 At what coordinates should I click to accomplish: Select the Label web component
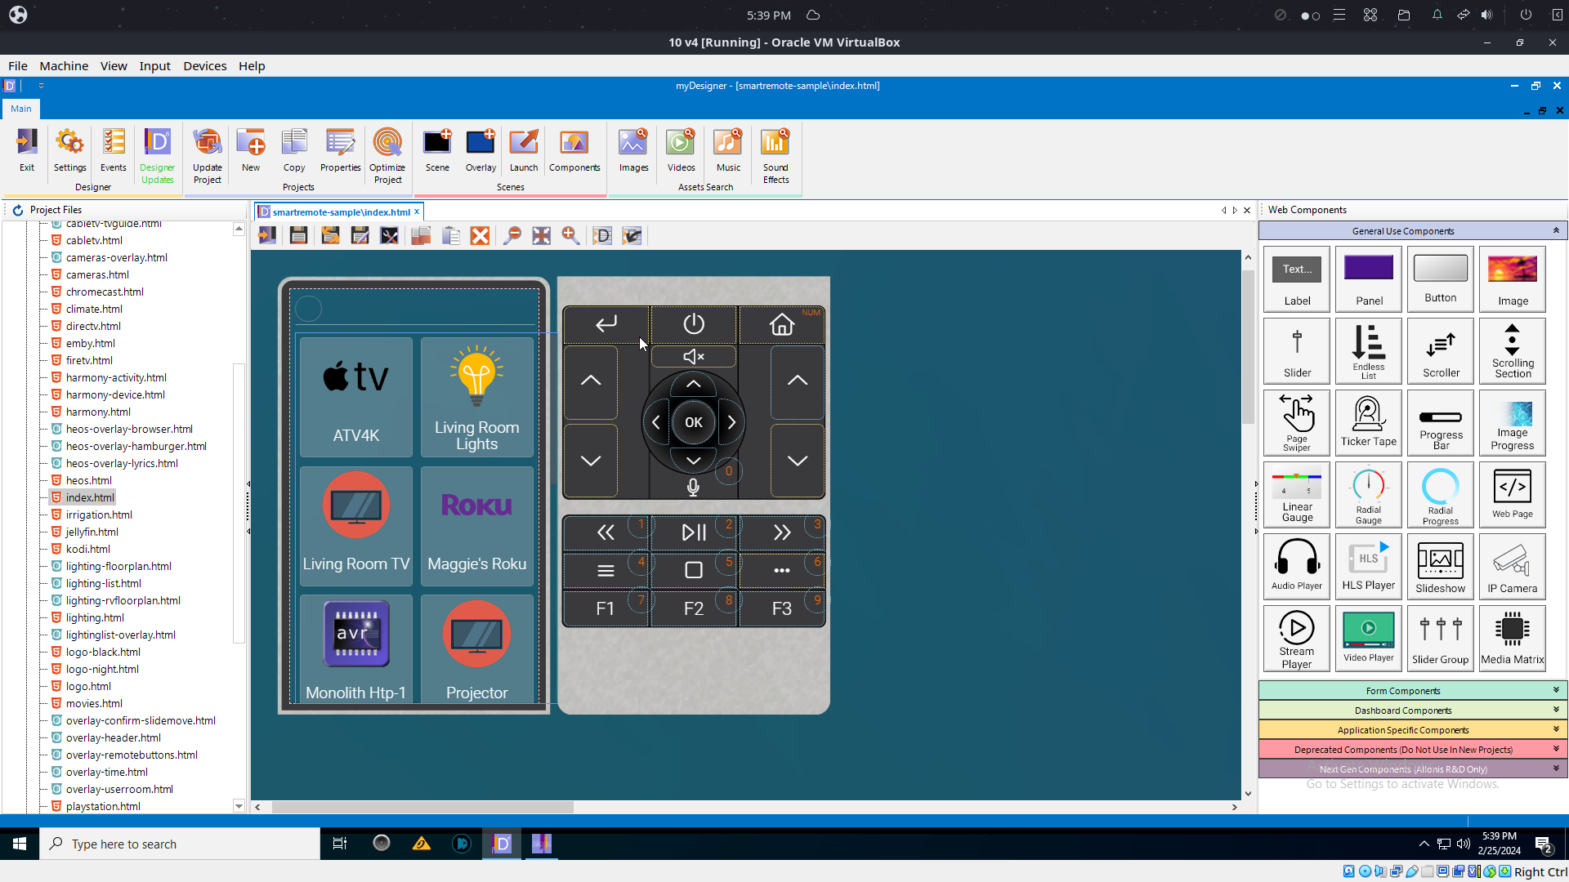click(1297, 279)
